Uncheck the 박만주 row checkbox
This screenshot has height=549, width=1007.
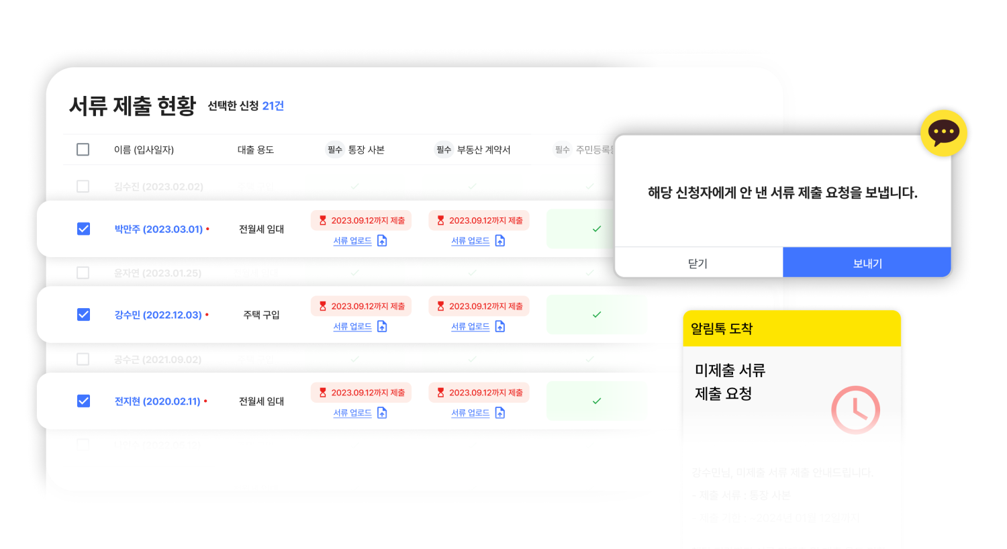pos(83,229)
